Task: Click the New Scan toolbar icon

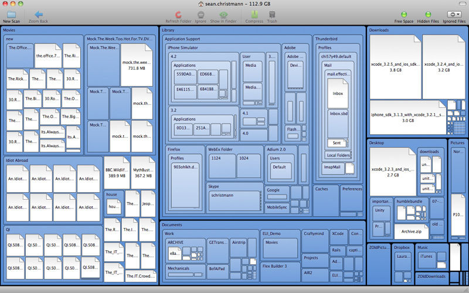Action: 11,14
